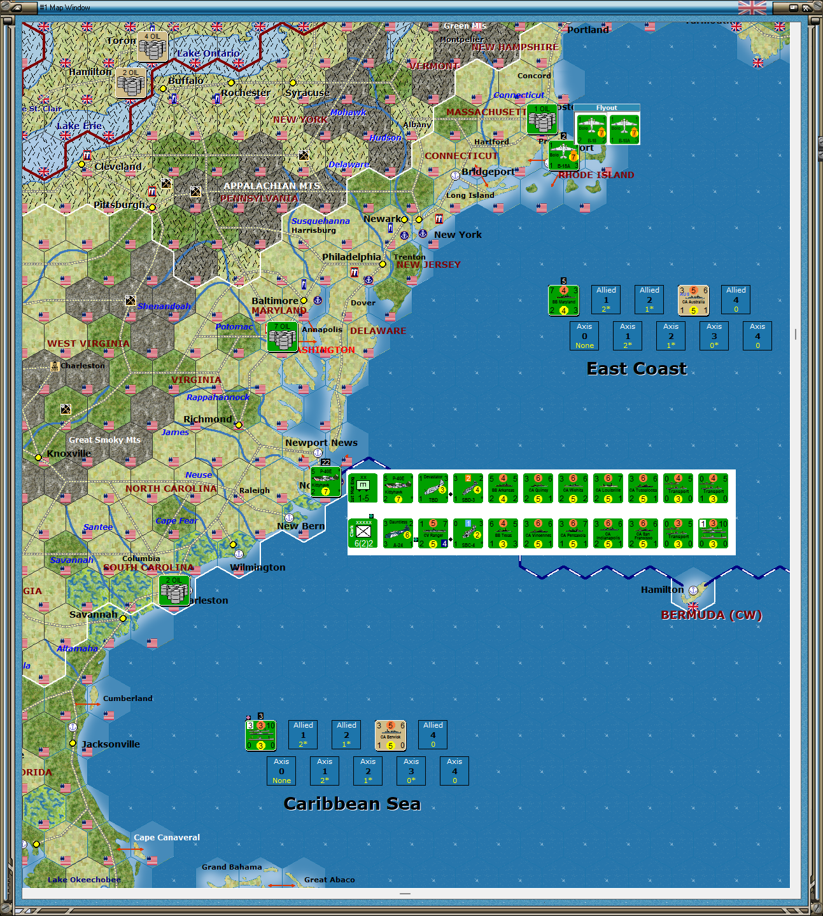Screen dimensions: 823x916
Task: Click the CA Berwick cruiser near the Caribbean
Action: click(x=390, y=735)
